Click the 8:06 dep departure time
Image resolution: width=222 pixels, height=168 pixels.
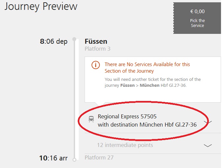coord(54,41)
